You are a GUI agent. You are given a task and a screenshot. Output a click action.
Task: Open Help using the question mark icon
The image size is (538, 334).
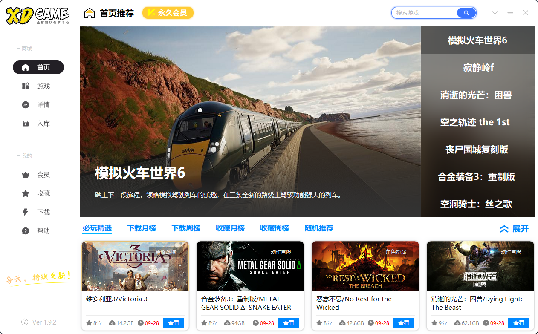26,231
